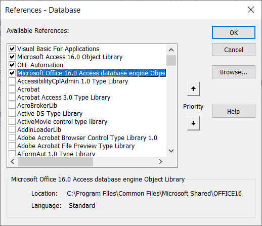Viewport: 262px width, 226px height.
Task: Check Adobe Acrobat File Preview Type Library box
Action: 12,146
